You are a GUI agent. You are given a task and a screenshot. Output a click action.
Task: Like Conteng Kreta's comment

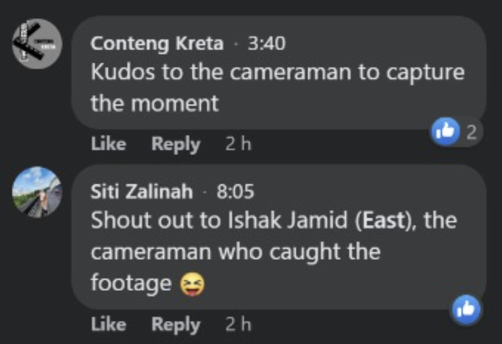click(108, 144)
